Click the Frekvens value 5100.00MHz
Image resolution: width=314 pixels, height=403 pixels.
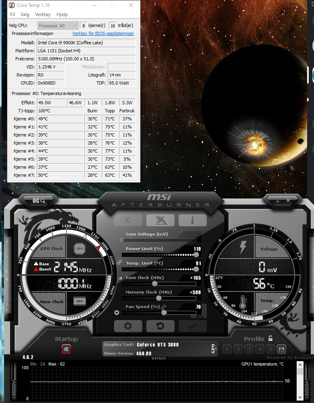coord(86,59)
